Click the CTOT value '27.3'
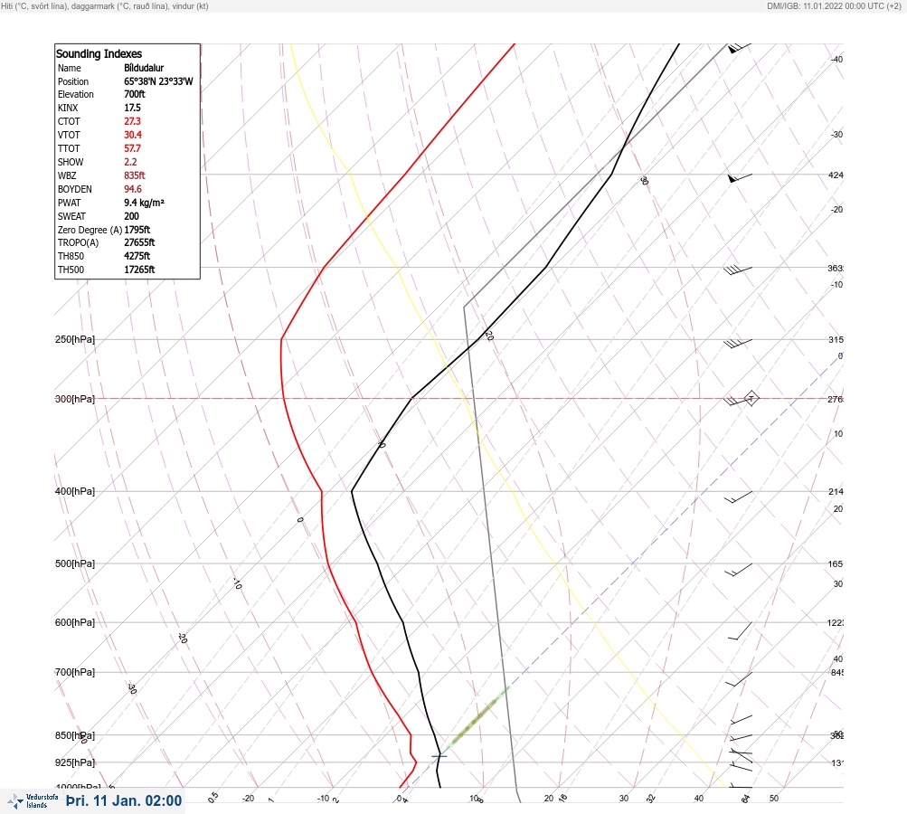 click(x=132, y=121)
